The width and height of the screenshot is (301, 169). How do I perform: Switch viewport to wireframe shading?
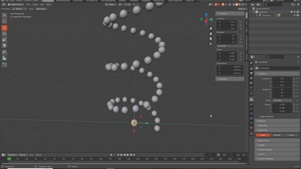pyautogui.click(x=234, y=4)
